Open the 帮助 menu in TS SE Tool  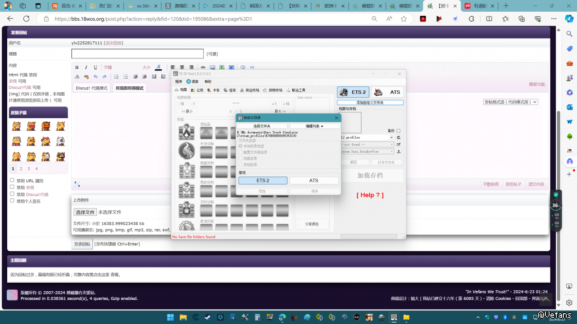tap(208, 82)
